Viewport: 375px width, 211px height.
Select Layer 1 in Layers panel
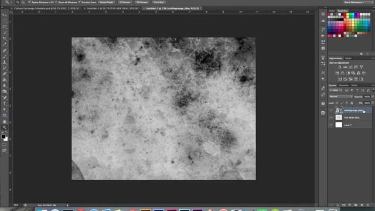[x=350, y=125]
